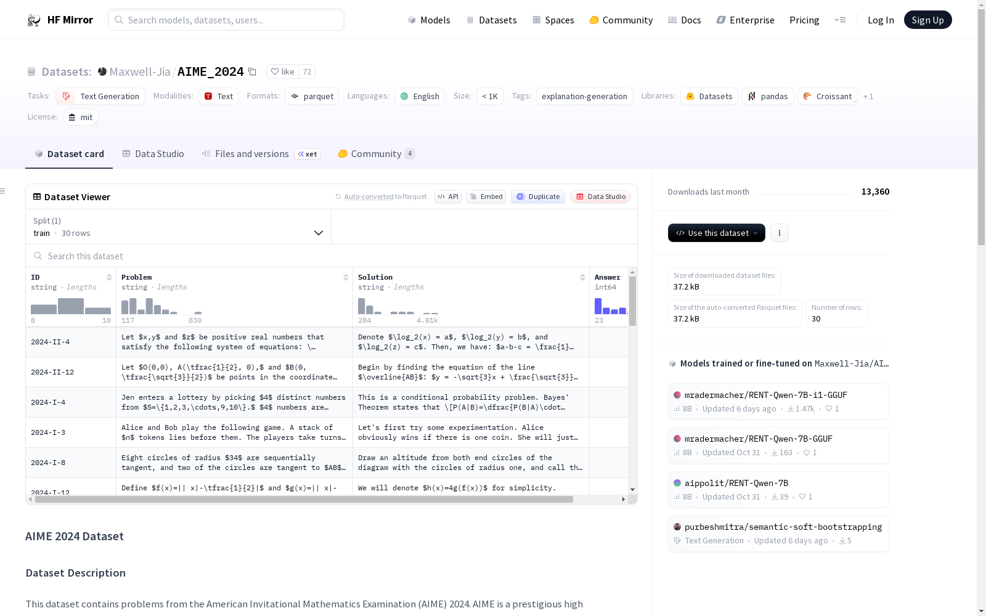986x616 pixels.
Task: Open Docs in the top nav
Action: coord(685,20)
